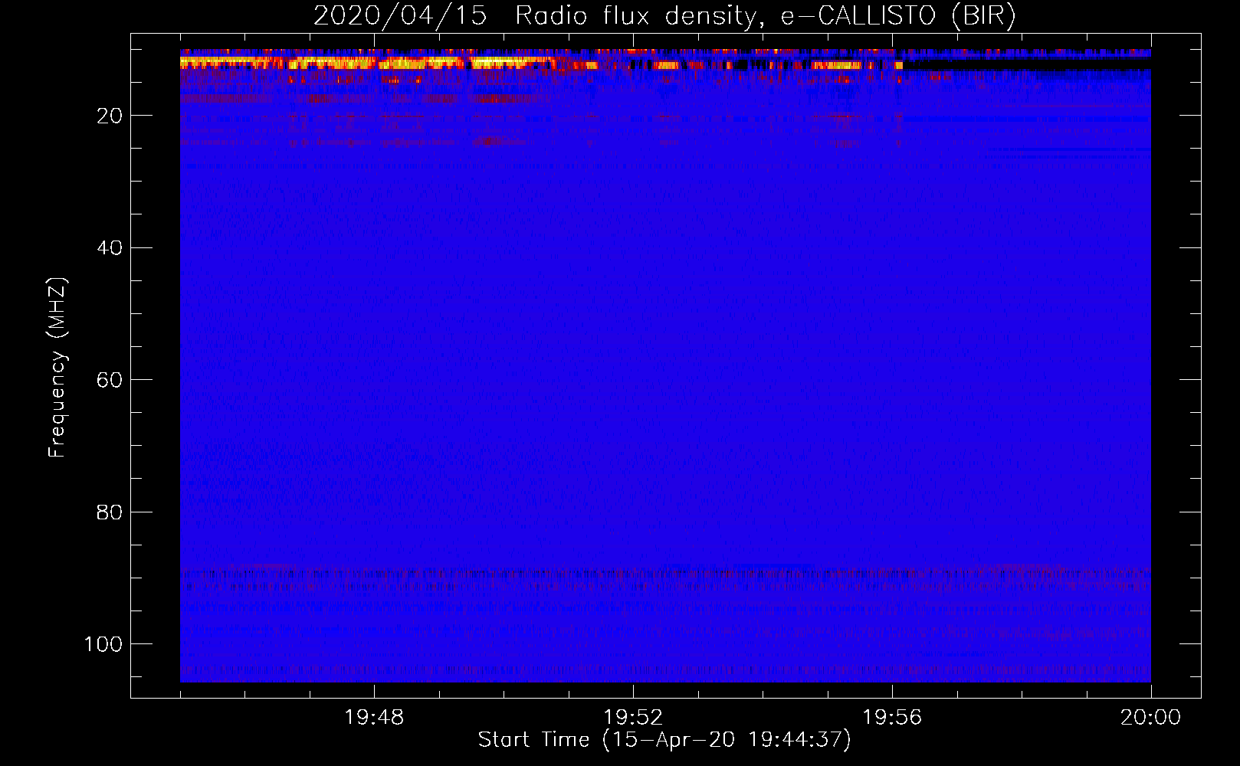The height and width of the screenshot is (766, 1240).
Task: Click the plot title 'Radio flux density, e-CALLISTO (BIR)'
Action: coord(765,16)
